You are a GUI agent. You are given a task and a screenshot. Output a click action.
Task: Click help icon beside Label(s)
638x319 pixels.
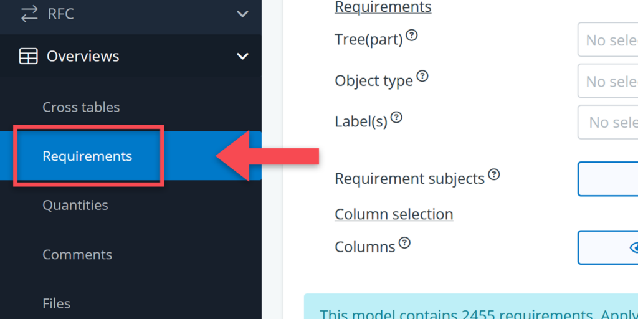pyautogui.click(x=396, y=117)
